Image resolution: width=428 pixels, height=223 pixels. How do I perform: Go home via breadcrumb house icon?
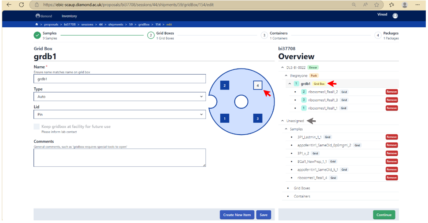pyautogui.click(x=37, y=24)
